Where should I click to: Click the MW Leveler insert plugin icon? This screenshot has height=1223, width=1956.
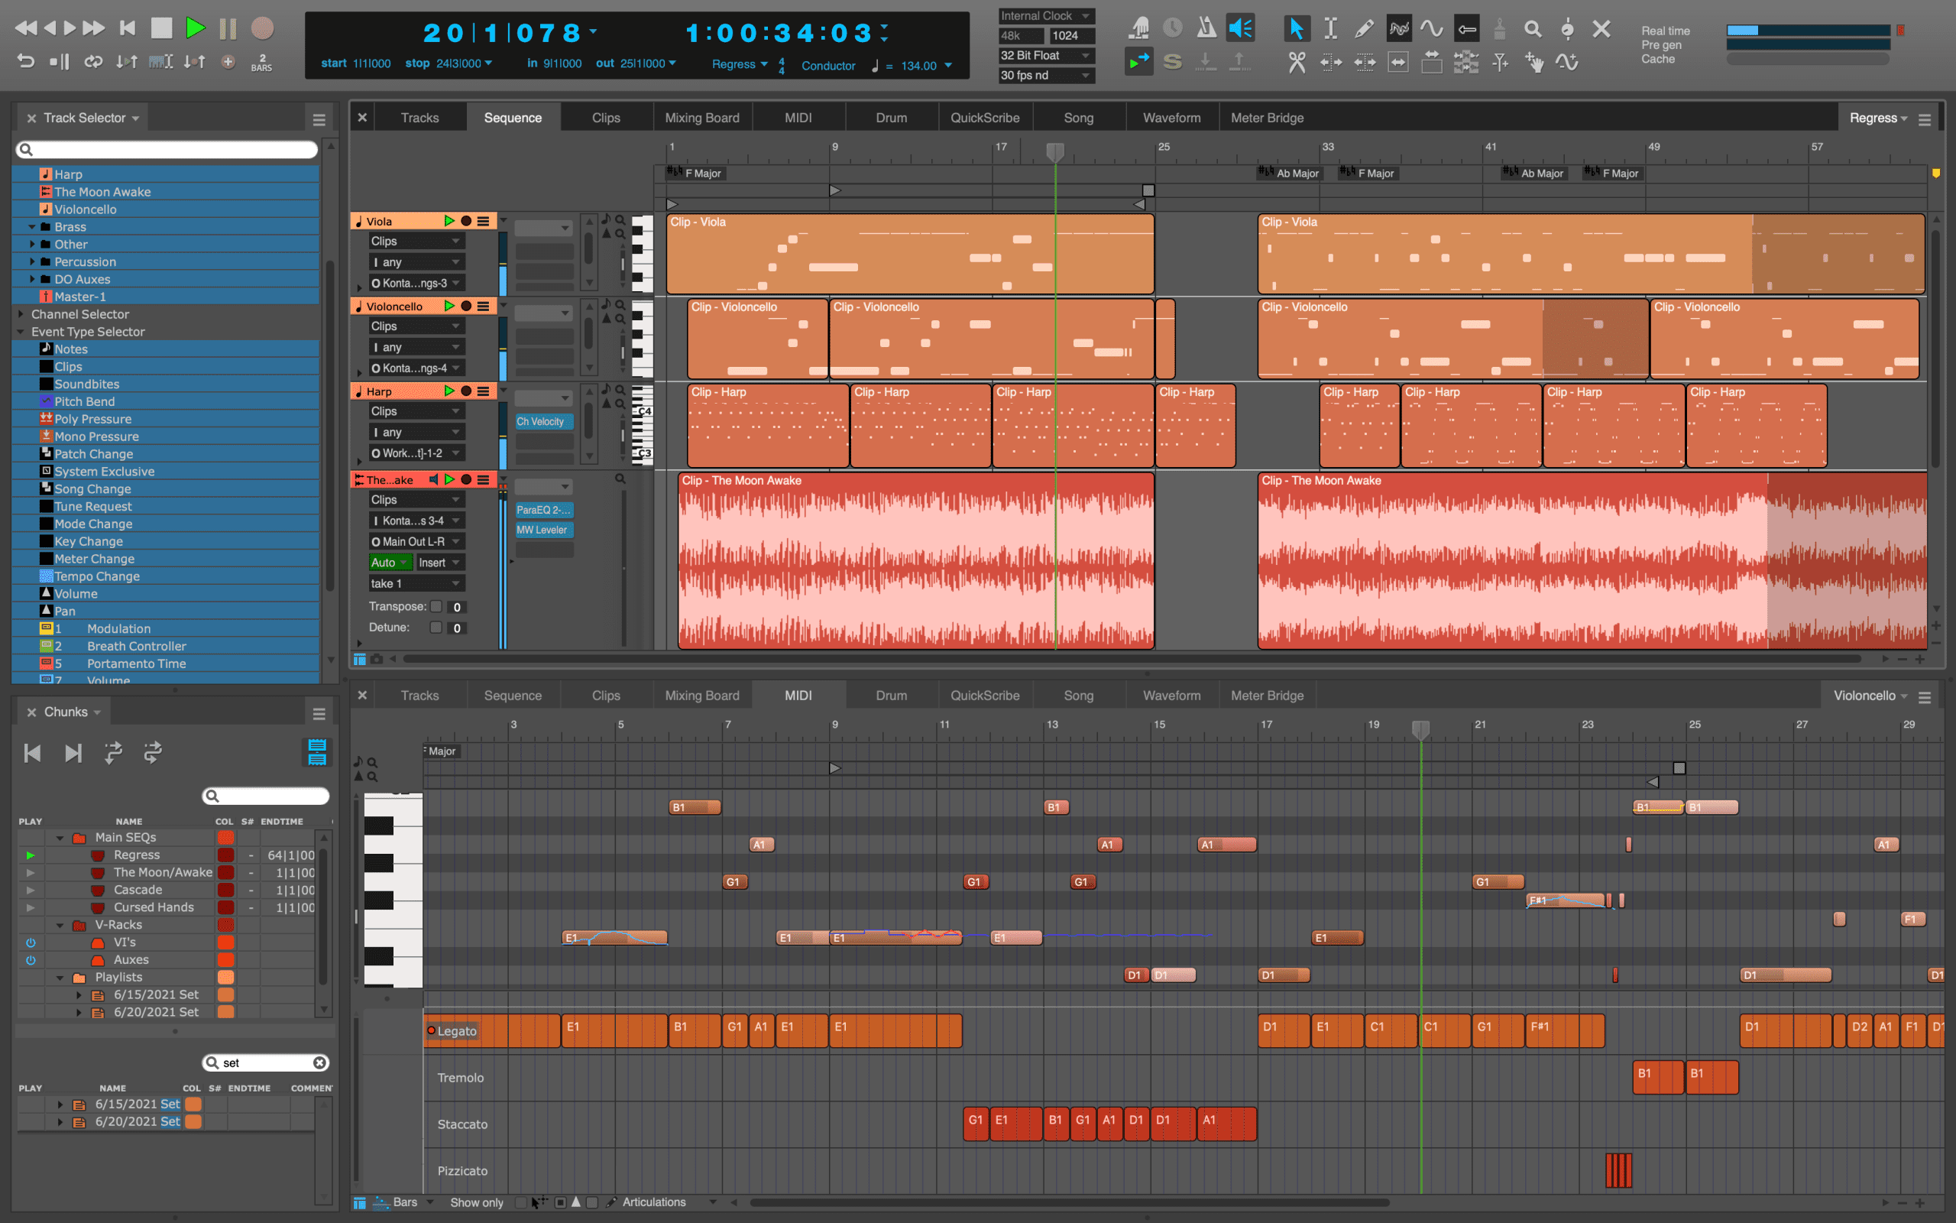[545, 528]
